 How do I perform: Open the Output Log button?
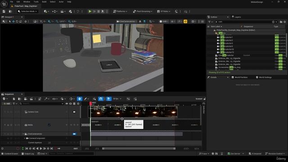point(27,154)
